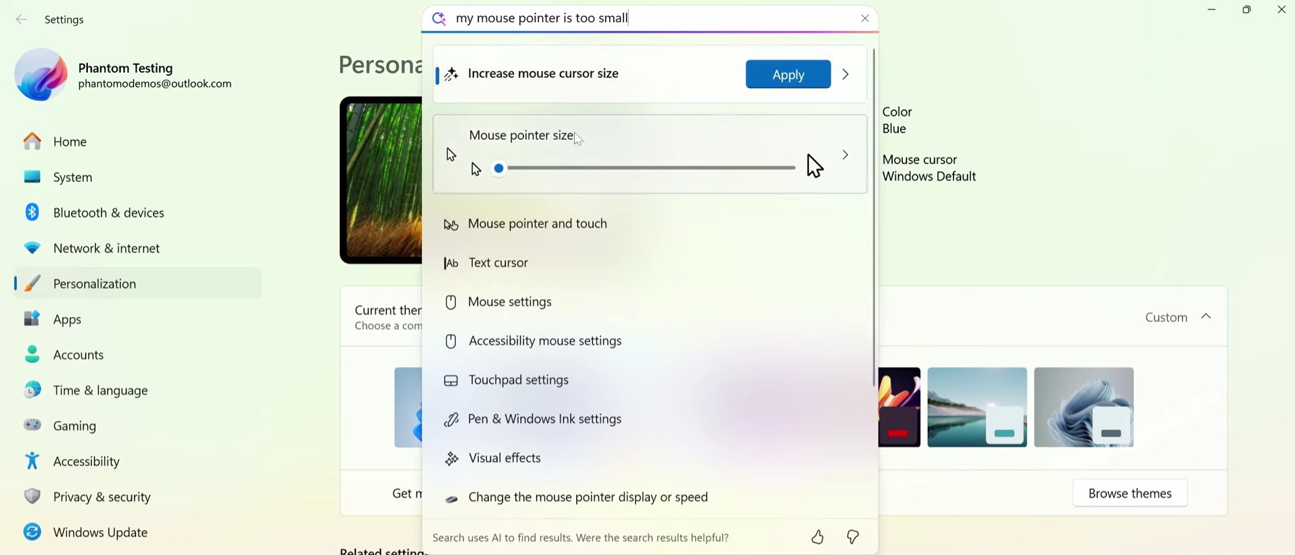The height and width of the screenshot is (555, 1295).
Task: Open the Personalization sidebar item
Action: [138, 283]
